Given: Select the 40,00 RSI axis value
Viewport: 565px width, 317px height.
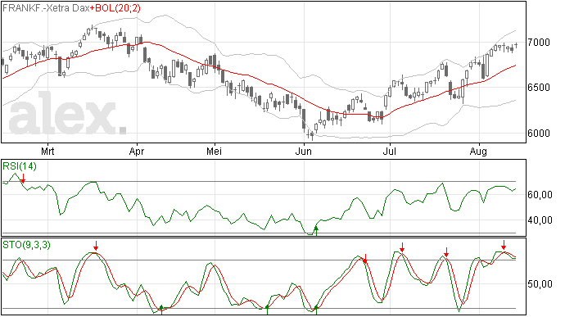Looking at the screenshot, I should (540, 220).
